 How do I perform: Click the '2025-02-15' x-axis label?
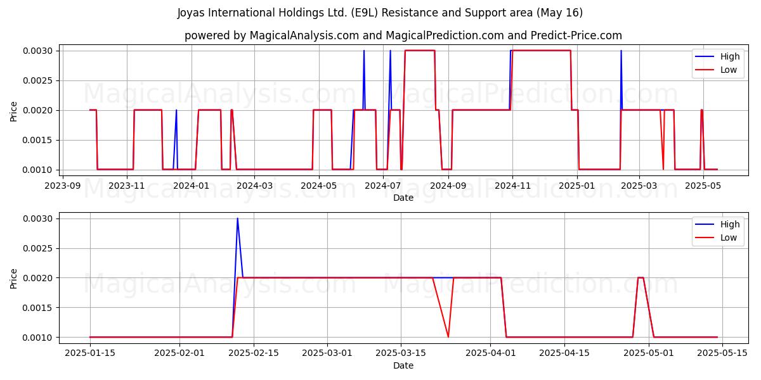pos(253,353)
